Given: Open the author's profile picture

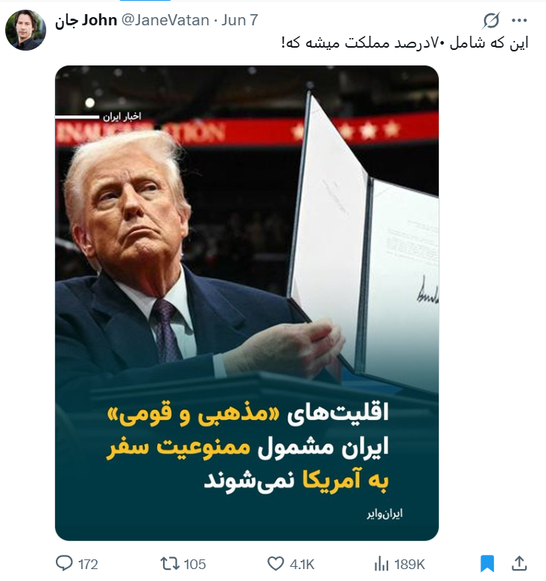Looking at the screenshot, I should pos(25,30).
